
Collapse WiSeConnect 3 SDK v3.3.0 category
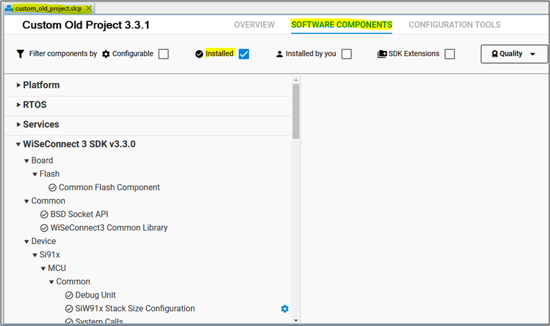click(x=18, y=144)
